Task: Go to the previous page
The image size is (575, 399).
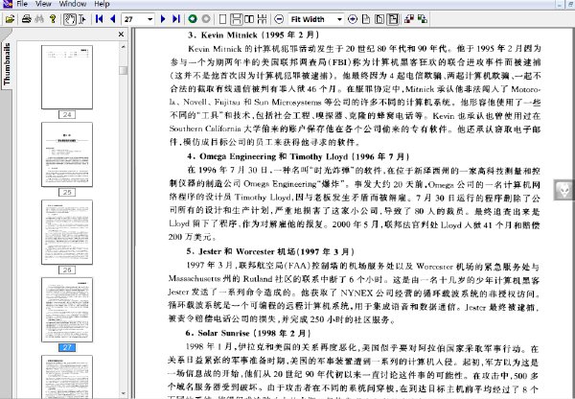Action: point(112,19)
